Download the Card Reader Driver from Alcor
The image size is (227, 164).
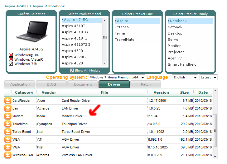[x=8, y=101]
